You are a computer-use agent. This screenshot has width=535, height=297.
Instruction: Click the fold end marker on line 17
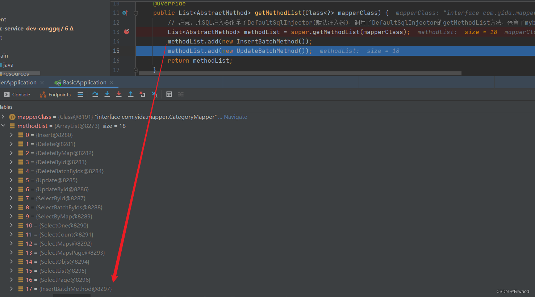[136, 70]
